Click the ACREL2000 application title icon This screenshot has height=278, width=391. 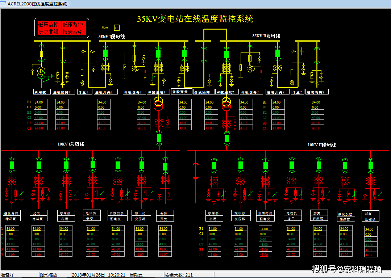(x=3, y=4)
